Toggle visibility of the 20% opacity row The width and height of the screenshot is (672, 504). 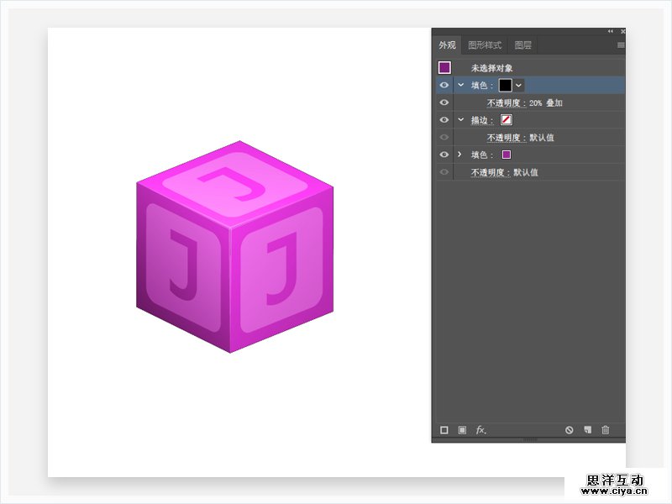[444, 102]
